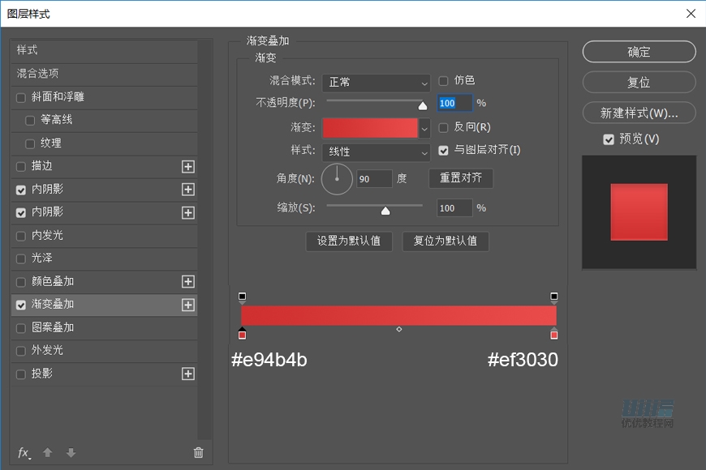Enable the 反向 reverse checkbox
The height and width of the screenshot is (470, 706).
[442, 127]
